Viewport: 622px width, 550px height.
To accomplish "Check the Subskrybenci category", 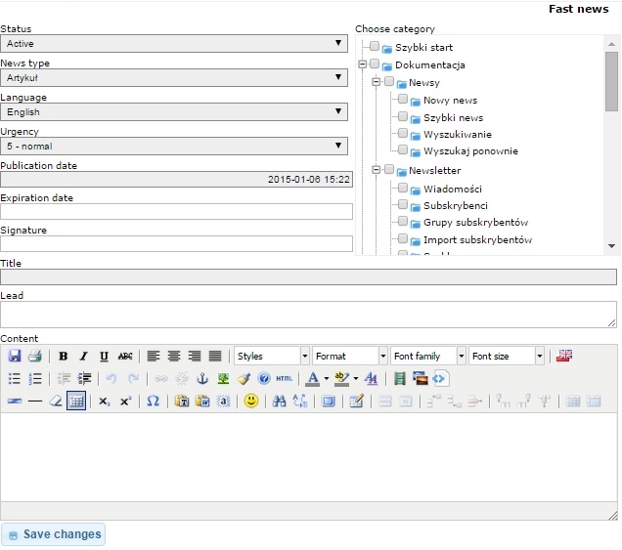I will (x=403, y=204).
